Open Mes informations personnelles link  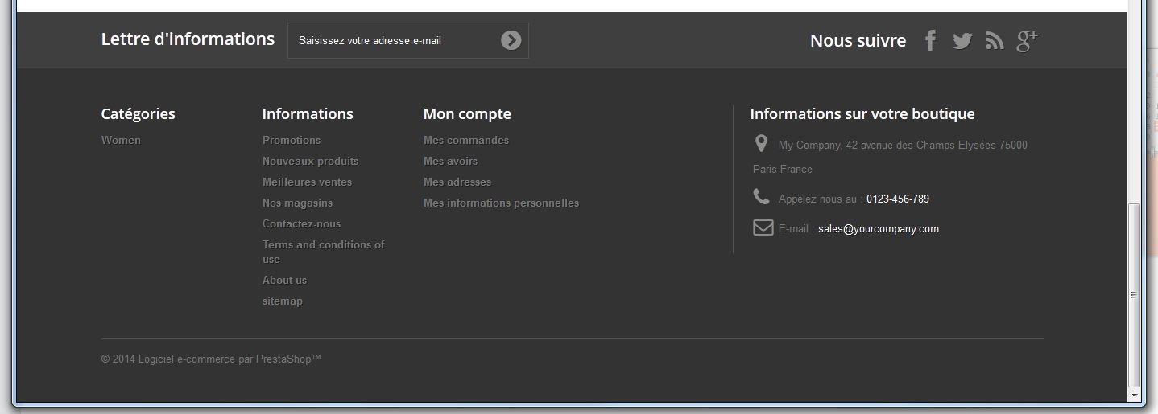(501, 203)
